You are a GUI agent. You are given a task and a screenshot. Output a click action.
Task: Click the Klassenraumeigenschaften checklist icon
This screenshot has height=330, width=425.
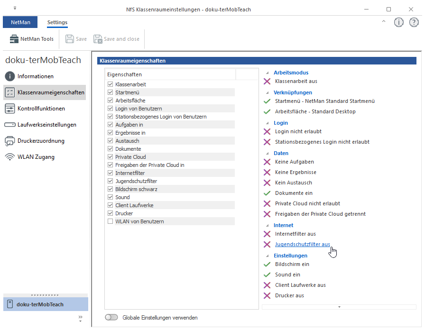[x=10, y=92]
